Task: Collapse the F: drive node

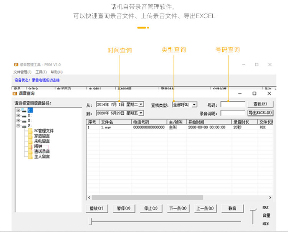Action: click(18, 125)
